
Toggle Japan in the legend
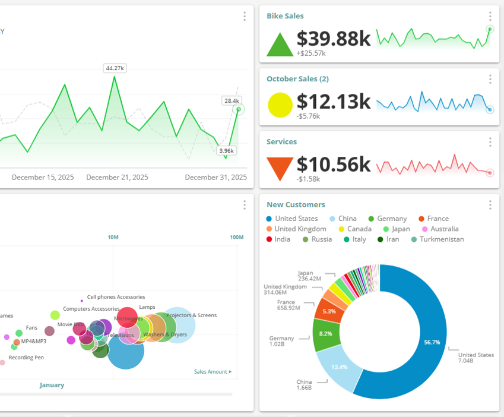(397, 229)
